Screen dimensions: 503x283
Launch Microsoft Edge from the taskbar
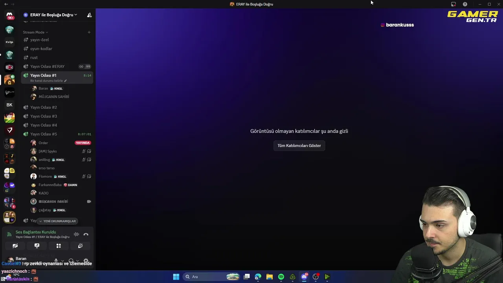pyautogui.click(x=258, y=277)
